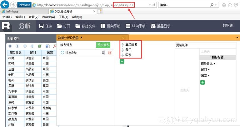The height and width of the screenshot is (127, 240).
Task: Open the 编辑(E) menu
Action: click(x=20, y=17)
